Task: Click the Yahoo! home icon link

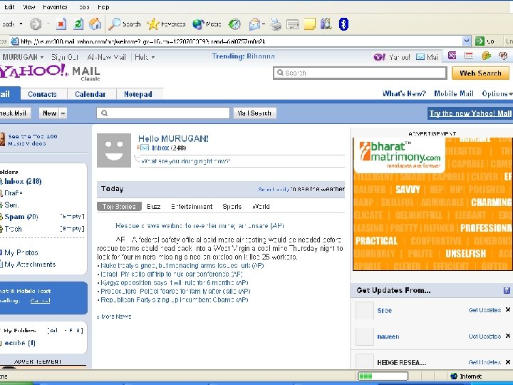Action: click(379, 57)
